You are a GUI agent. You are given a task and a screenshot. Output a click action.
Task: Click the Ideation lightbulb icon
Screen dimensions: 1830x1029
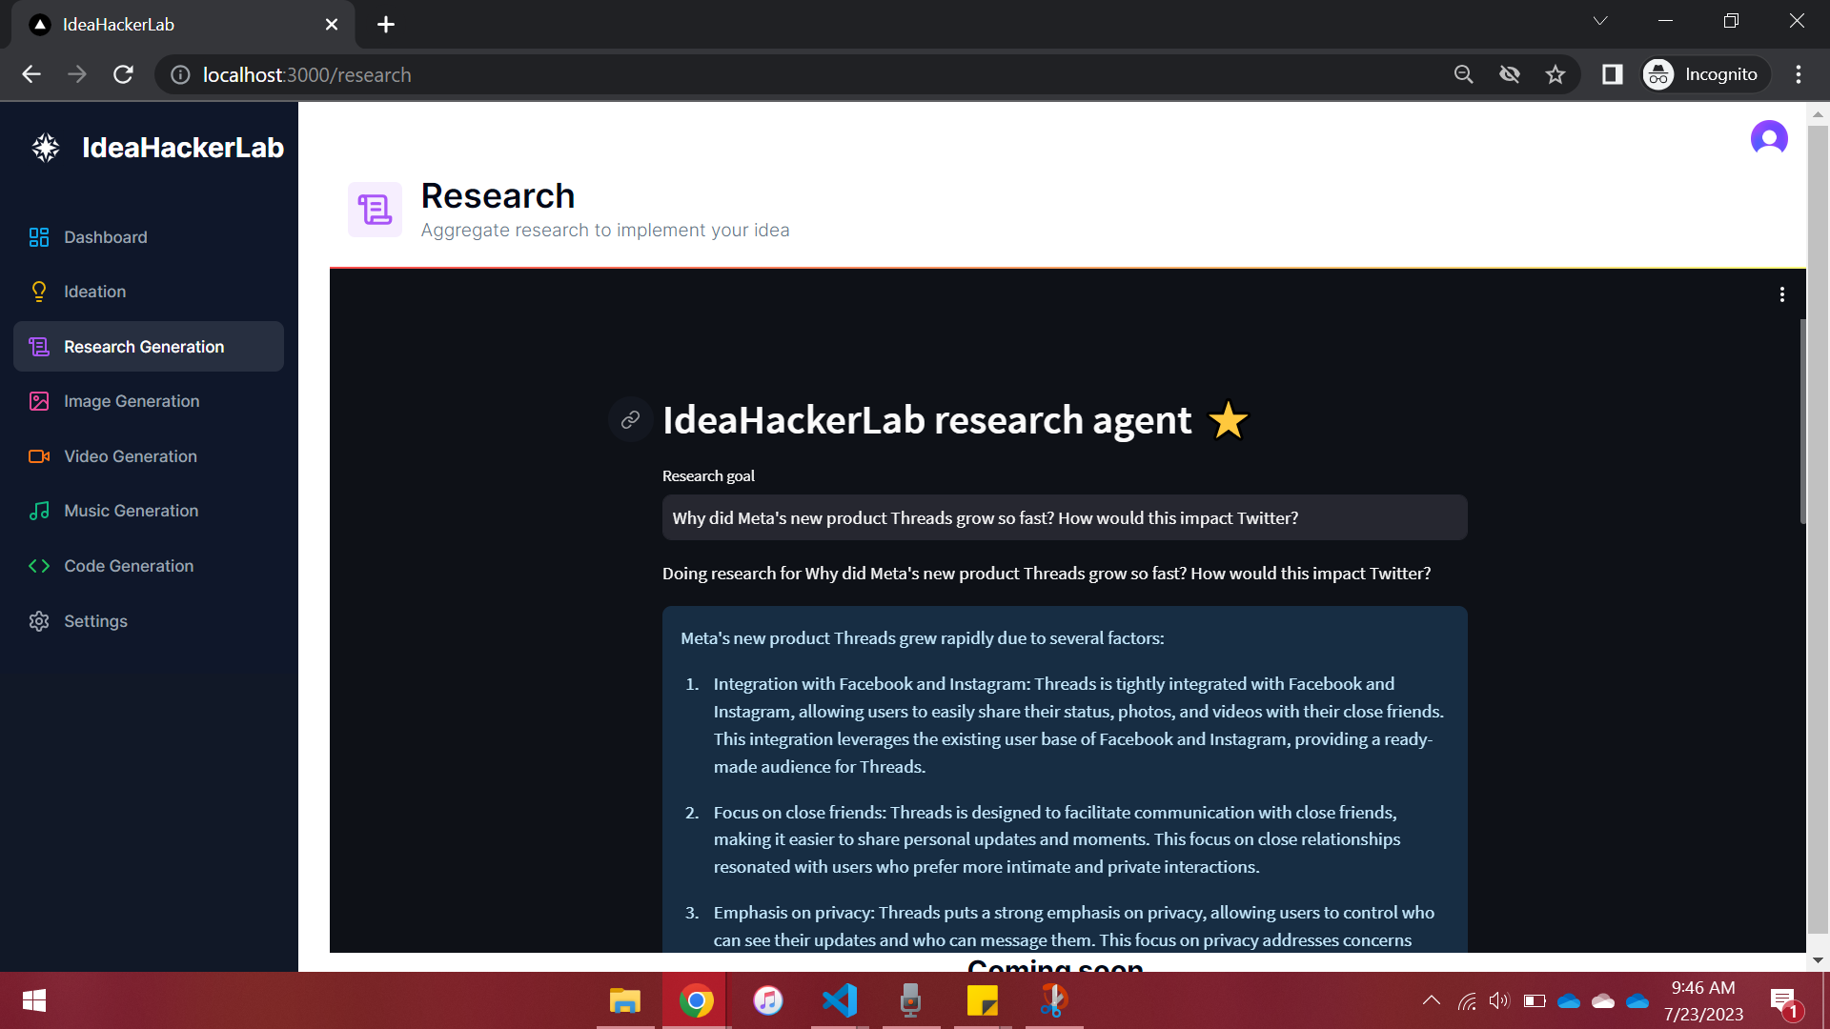[x=39, y=292]
